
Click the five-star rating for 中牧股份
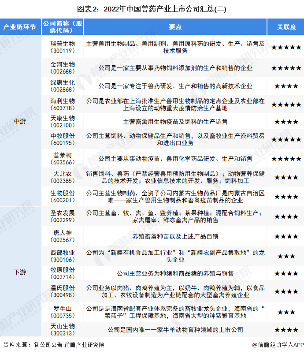pos(286,139)
